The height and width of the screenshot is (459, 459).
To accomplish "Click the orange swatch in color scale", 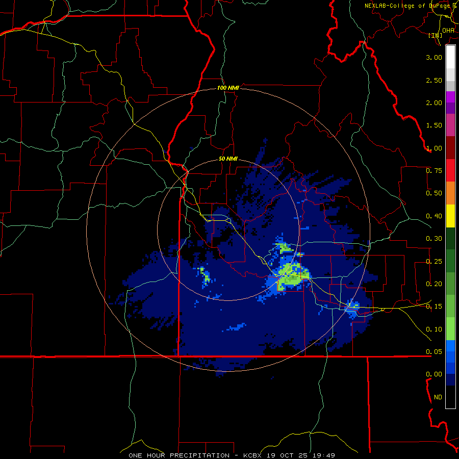I will tap(450, 193).
